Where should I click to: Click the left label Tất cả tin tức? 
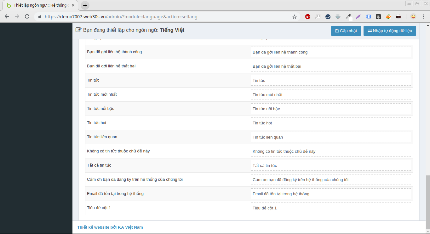tap(99, 165)
